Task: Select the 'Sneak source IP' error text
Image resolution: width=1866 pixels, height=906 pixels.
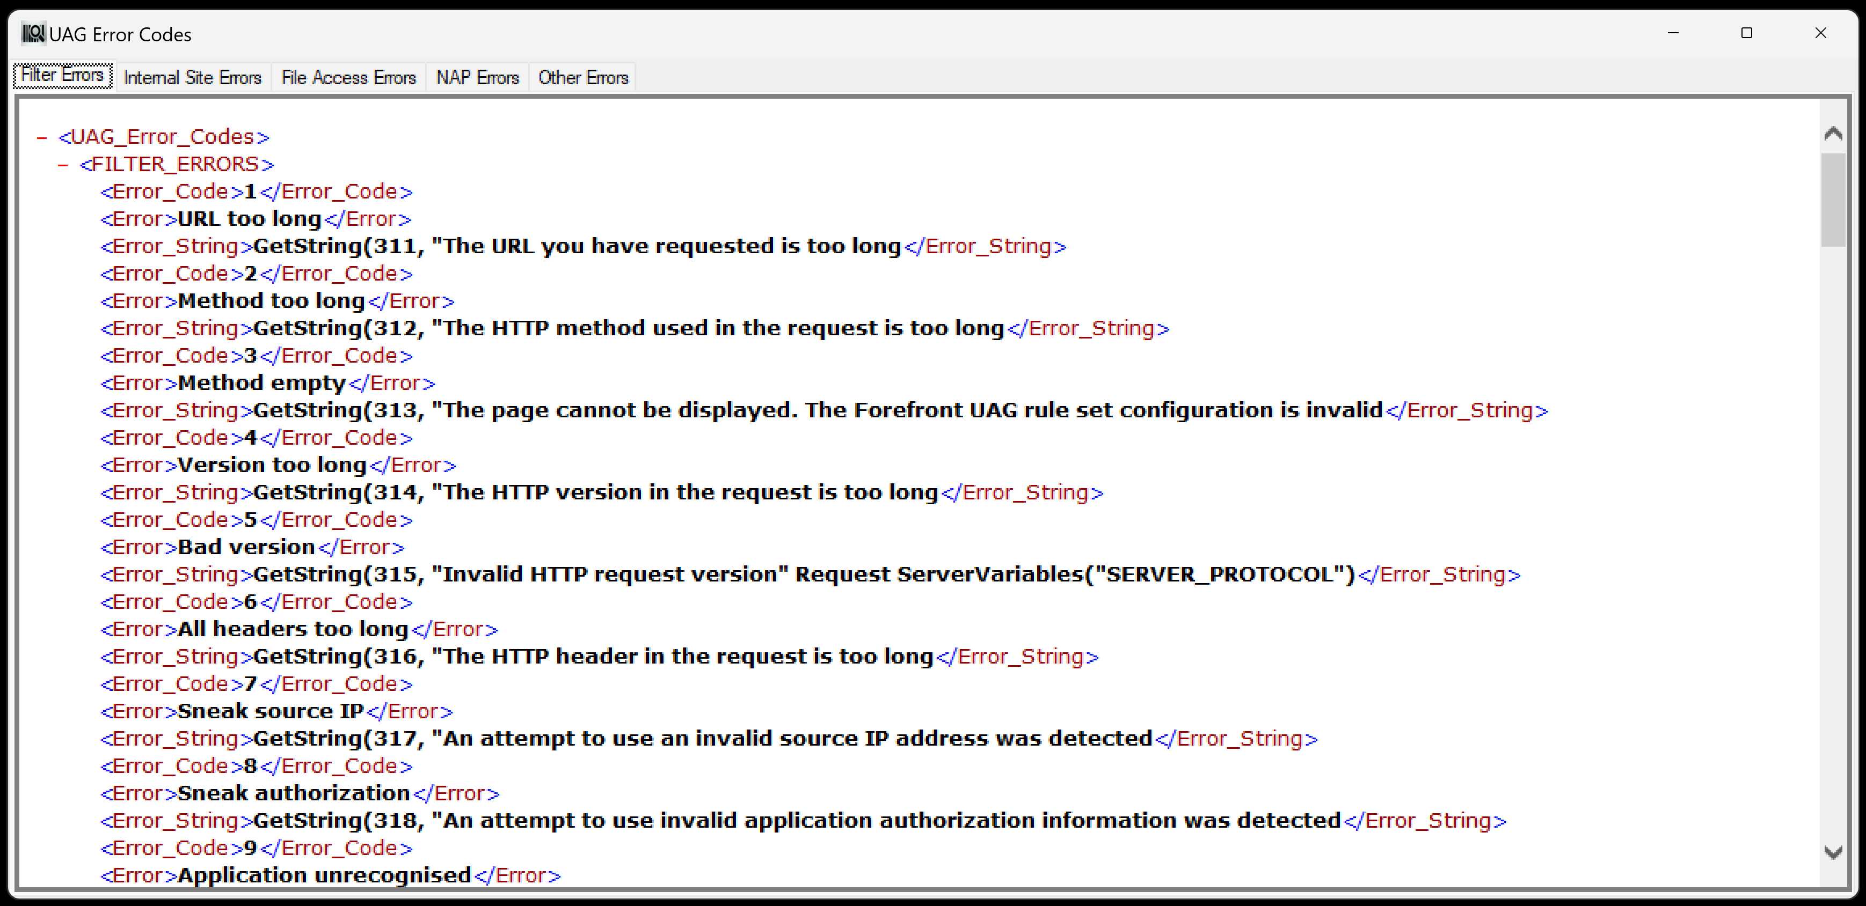Action: (x=271, y=711)
